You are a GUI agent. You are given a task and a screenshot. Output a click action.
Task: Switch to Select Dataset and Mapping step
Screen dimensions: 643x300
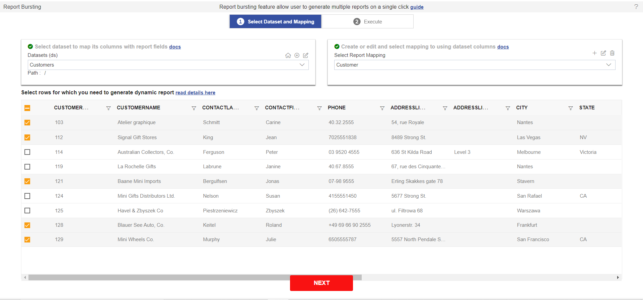(x=276, y=21)
